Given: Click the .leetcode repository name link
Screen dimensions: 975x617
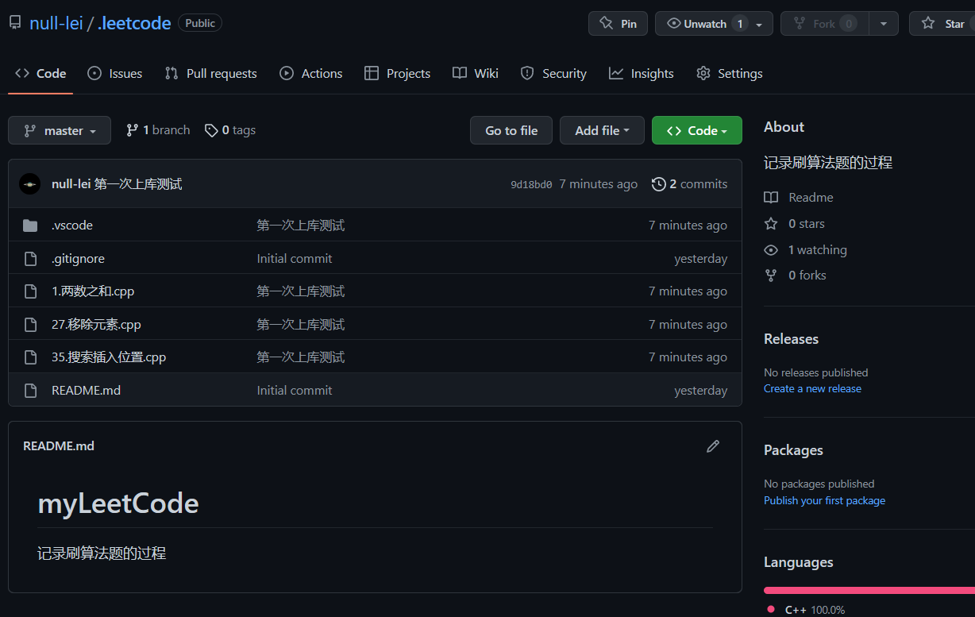Looking at the screenshot, I should point(134,23).
